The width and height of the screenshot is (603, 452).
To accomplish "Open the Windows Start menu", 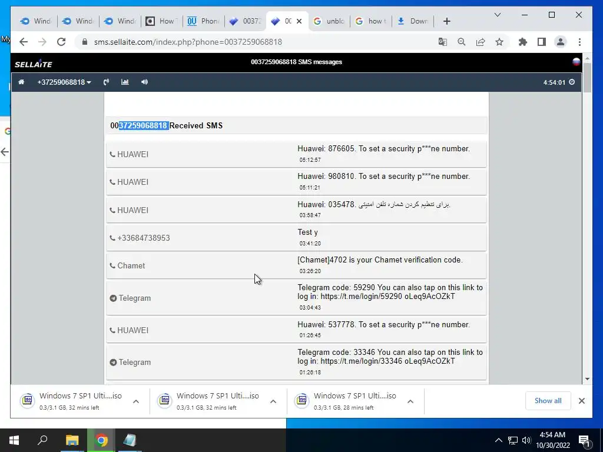I will [14, 440].
